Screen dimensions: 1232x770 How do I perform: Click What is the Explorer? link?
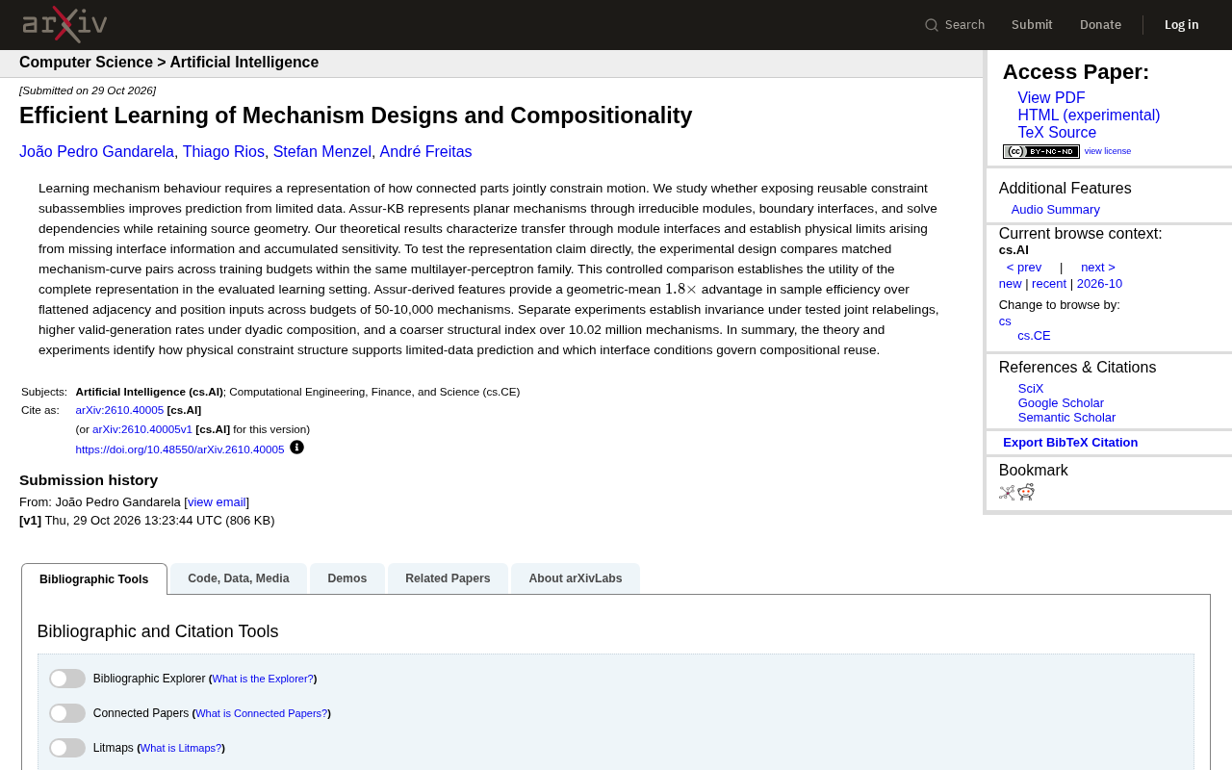click(x=263, y=679)
